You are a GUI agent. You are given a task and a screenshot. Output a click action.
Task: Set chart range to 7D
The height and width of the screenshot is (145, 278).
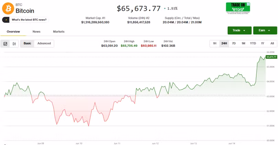coord(234,44)
